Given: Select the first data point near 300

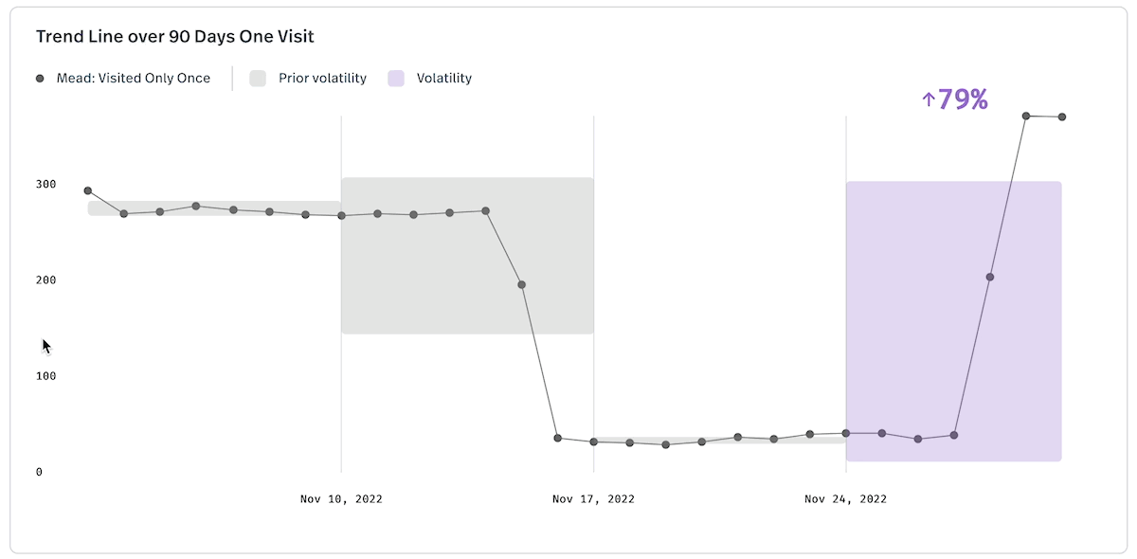Looking at the screenshot, I should coord(88,190).
